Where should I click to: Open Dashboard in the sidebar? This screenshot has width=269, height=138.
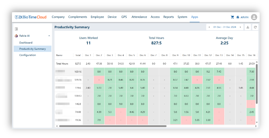[x=26, y=43]
